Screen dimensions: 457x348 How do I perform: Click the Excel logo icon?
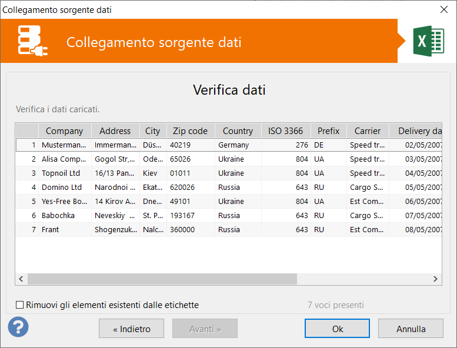[428, 41]
